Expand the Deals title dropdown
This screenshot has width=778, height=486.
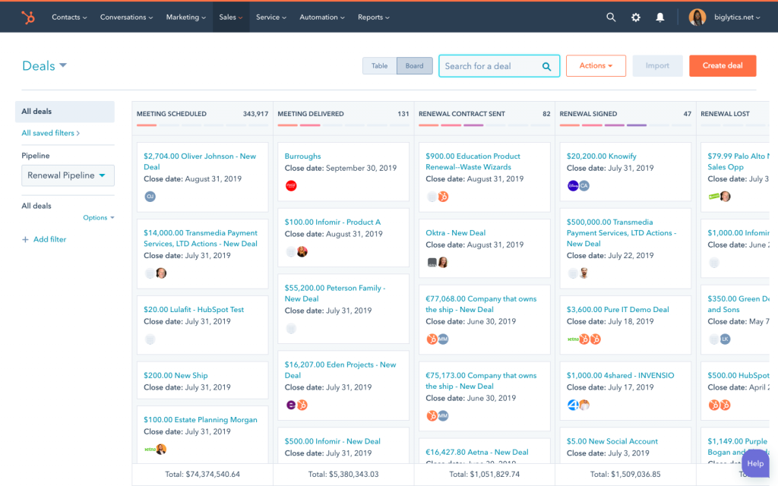45,65
